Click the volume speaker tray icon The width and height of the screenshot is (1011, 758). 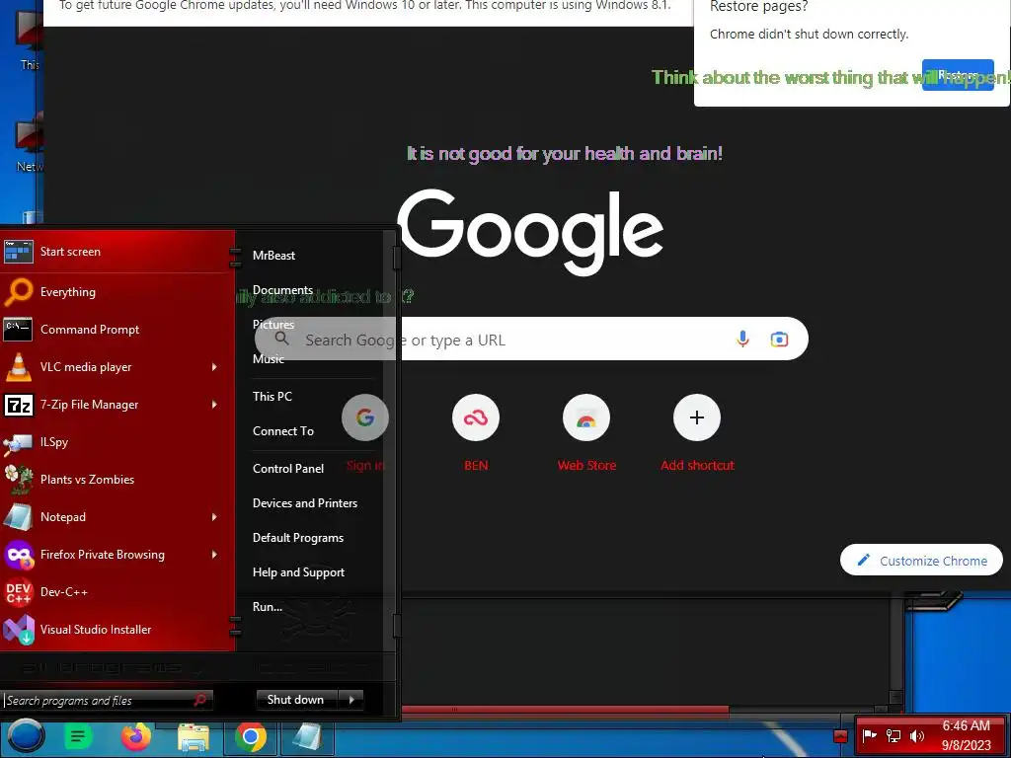tap(917, 735)
